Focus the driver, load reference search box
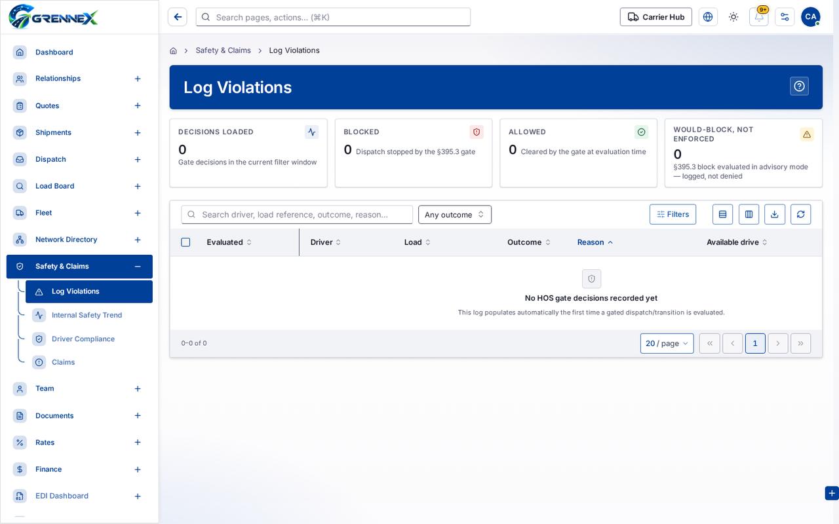The width and height of the screenshot is (839, 524). pos(297,215)
